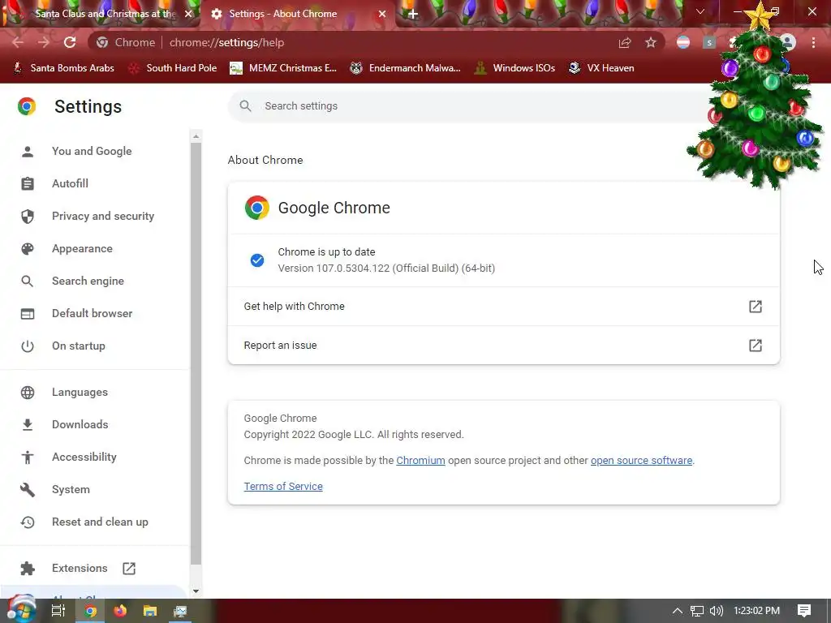The width and height of the screenshot is (831, 623).
Task: Close the Settings - About Chrome tab
Action: tap(382, 14)
